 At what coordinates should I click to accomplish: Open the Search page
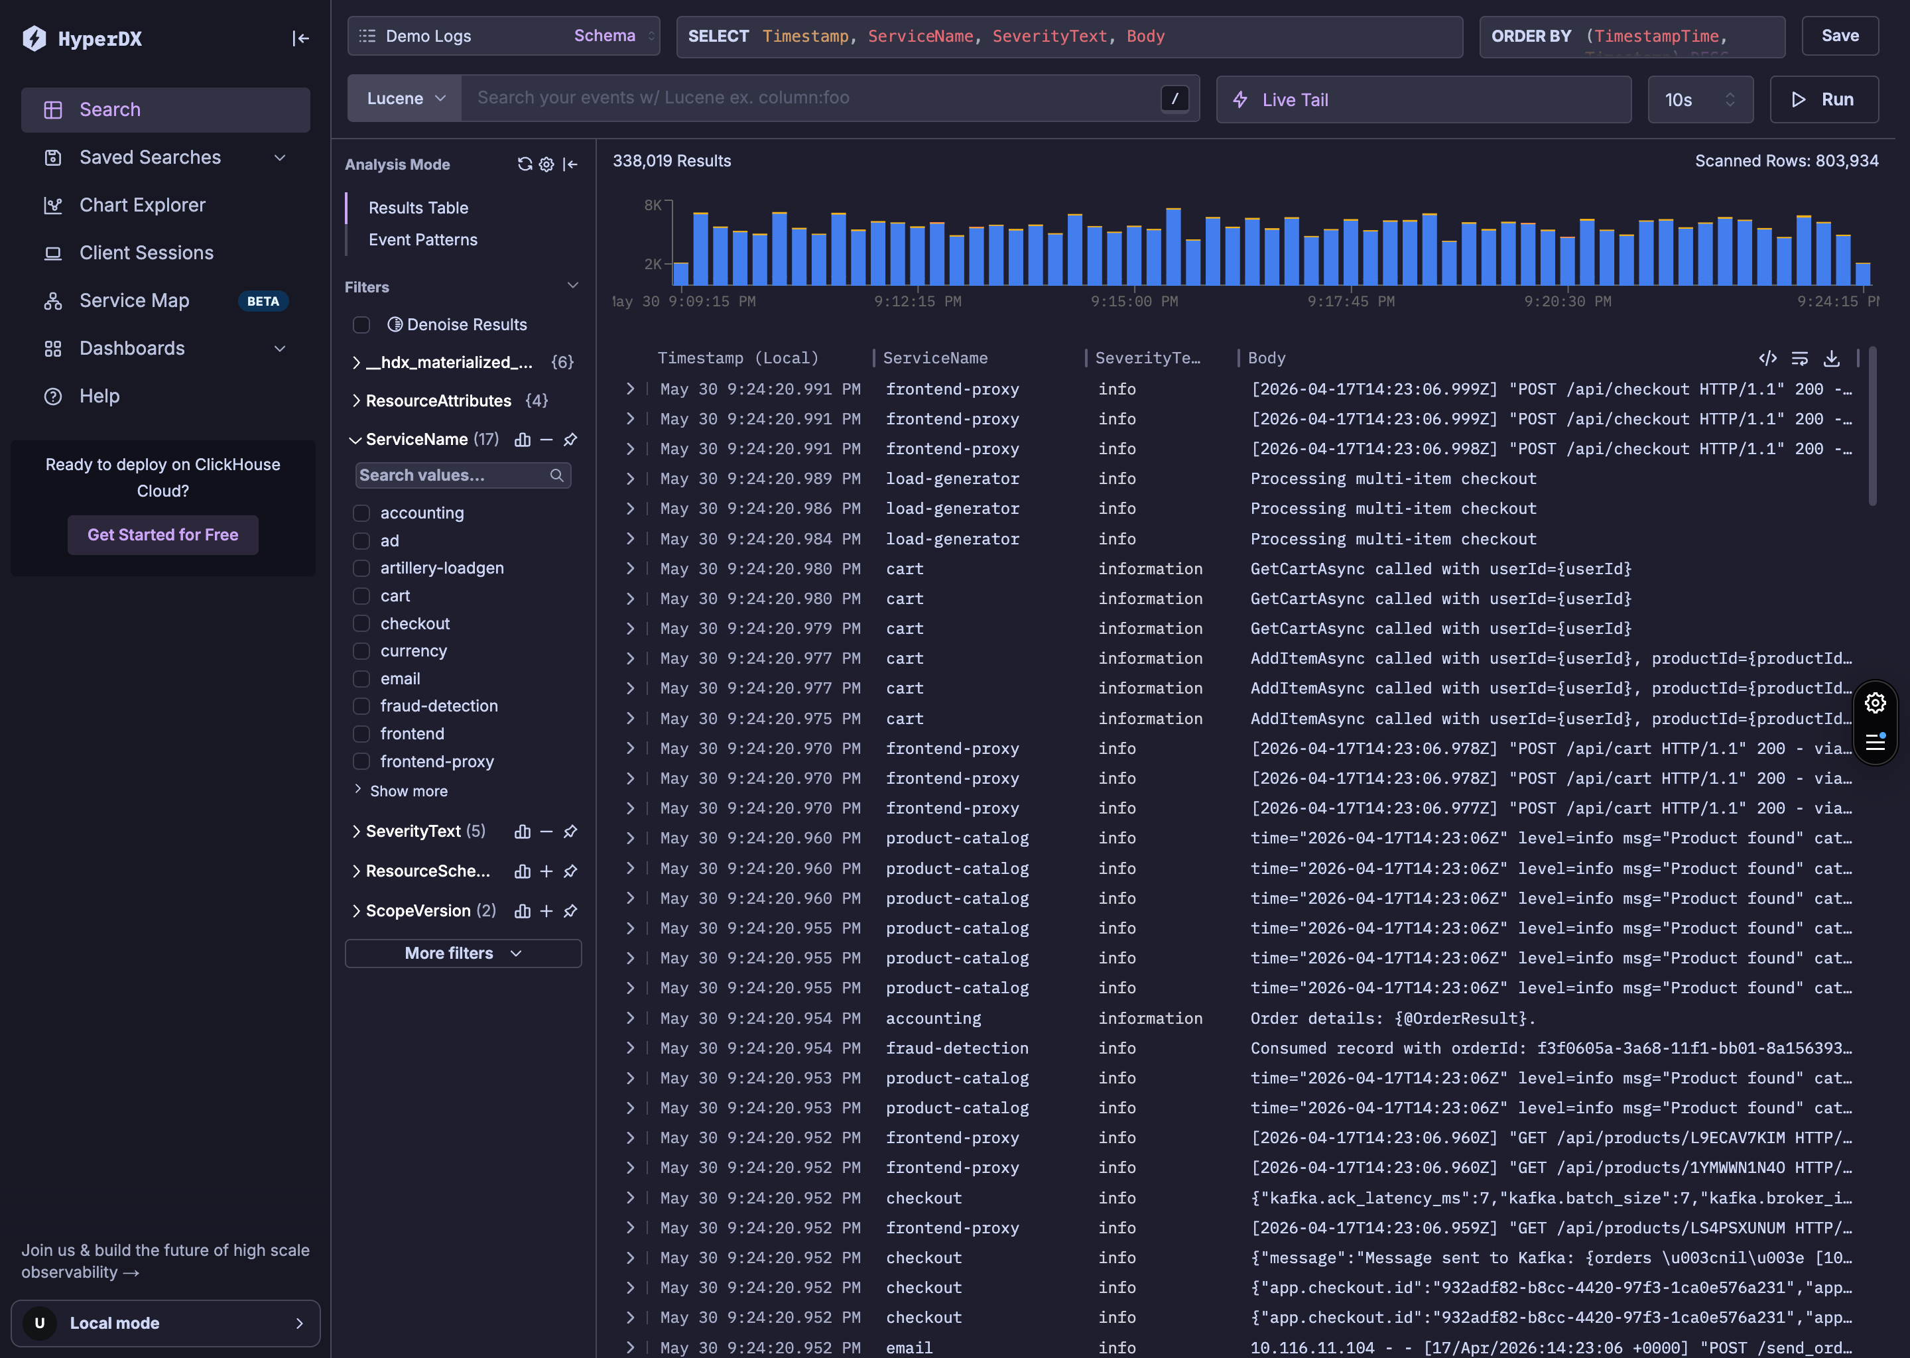(x=166, y=110)
